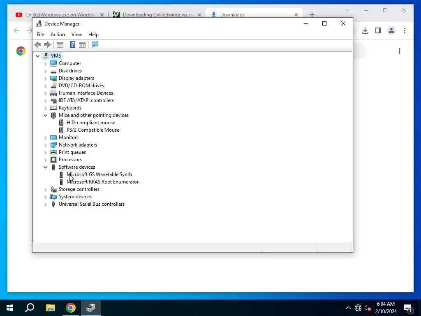
Task: Select the Storage controllers icon
Action: [x=53, y=189]
